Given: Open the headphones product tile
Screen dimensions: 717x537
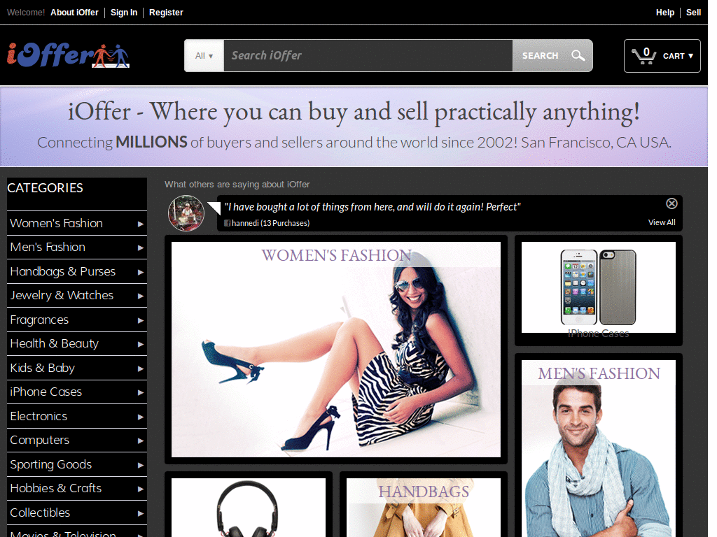Looking at the screenshot, I should (248, 507).
